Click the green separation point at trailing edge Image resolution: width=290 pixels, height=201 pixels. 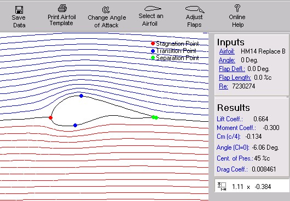(155, 117)
